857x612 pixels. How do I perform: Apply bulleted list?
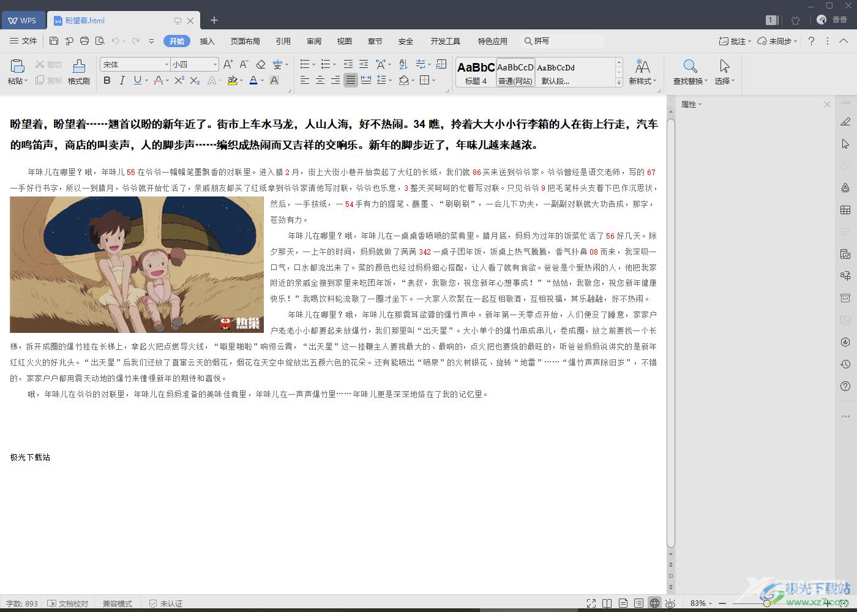pos(304,64)
